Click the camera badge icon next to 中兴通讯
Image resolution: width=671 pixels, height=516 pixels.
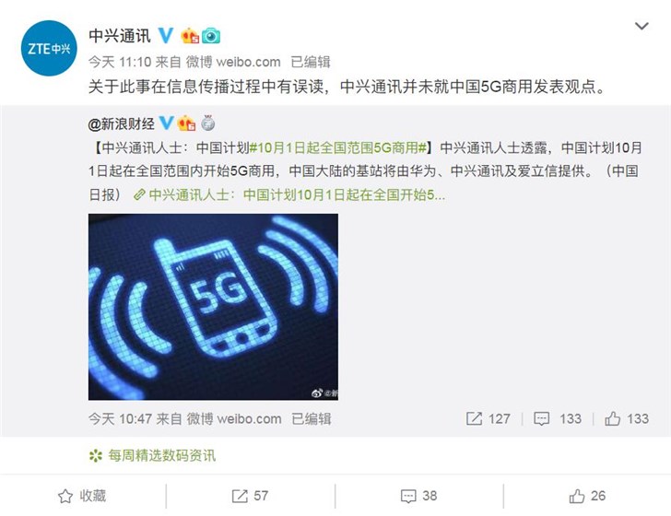211,36
